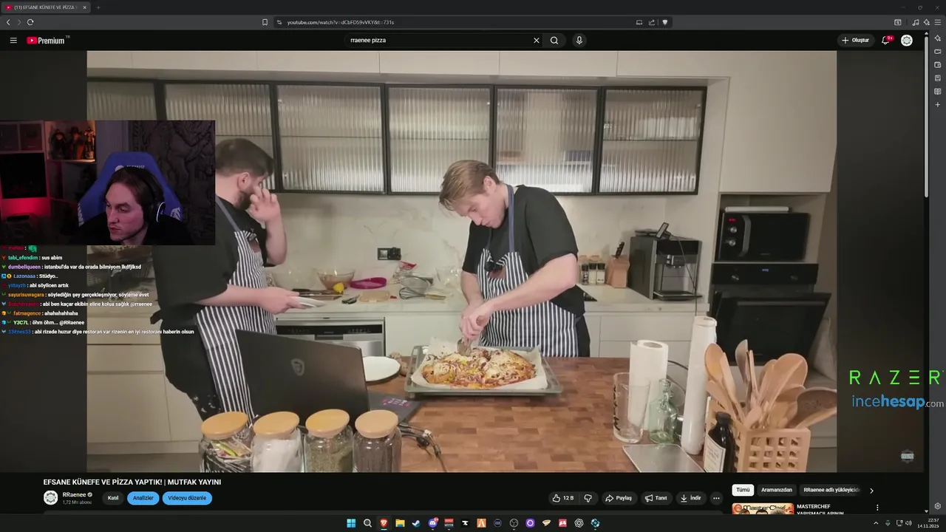946x532 pixels.
Task: Open File Explorer from taskbar
Action: tap(400, 523)
